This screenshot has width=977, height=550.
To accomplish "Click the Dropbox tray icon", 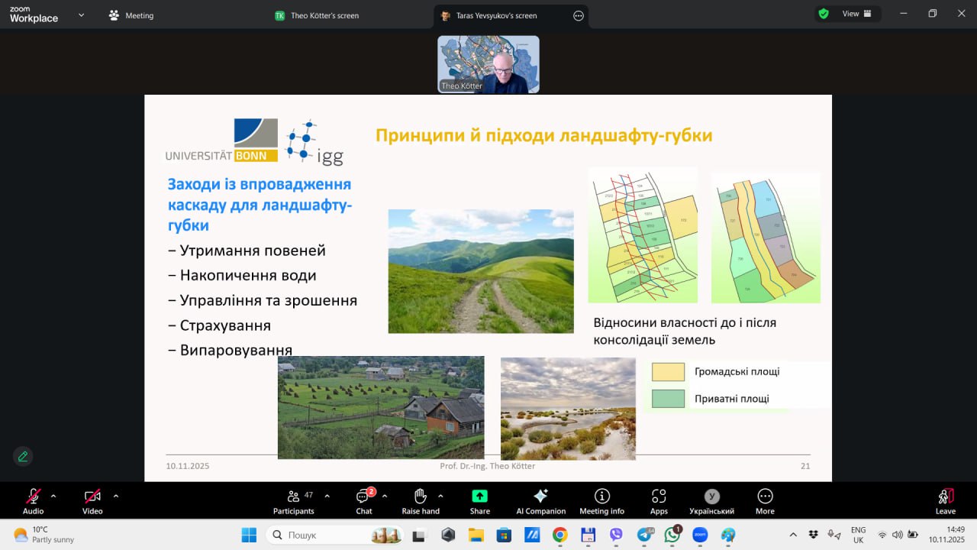I will 814,535.
